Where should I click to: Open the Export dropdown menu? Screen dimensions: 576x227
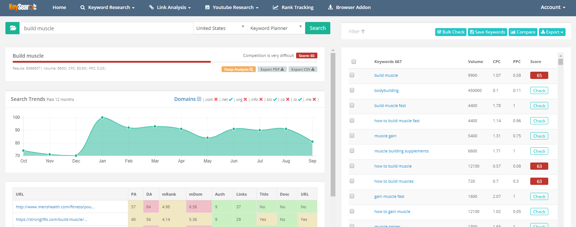click(x=552, y=32)
